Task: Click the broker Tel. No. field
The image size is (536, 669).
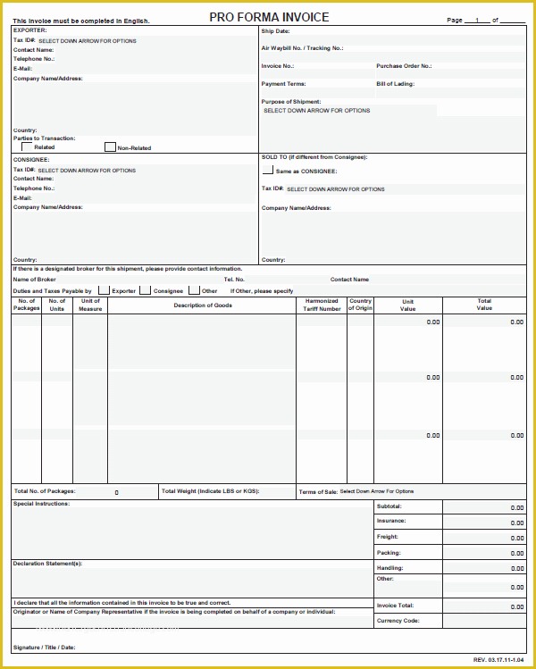Action: 287,280
